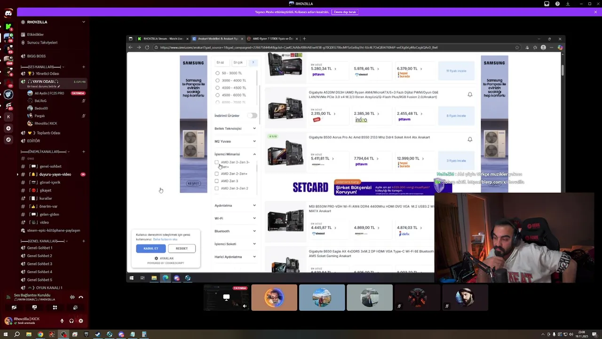Mute the microphone in Discord user panel
The image size is (602, 339).
62,321
